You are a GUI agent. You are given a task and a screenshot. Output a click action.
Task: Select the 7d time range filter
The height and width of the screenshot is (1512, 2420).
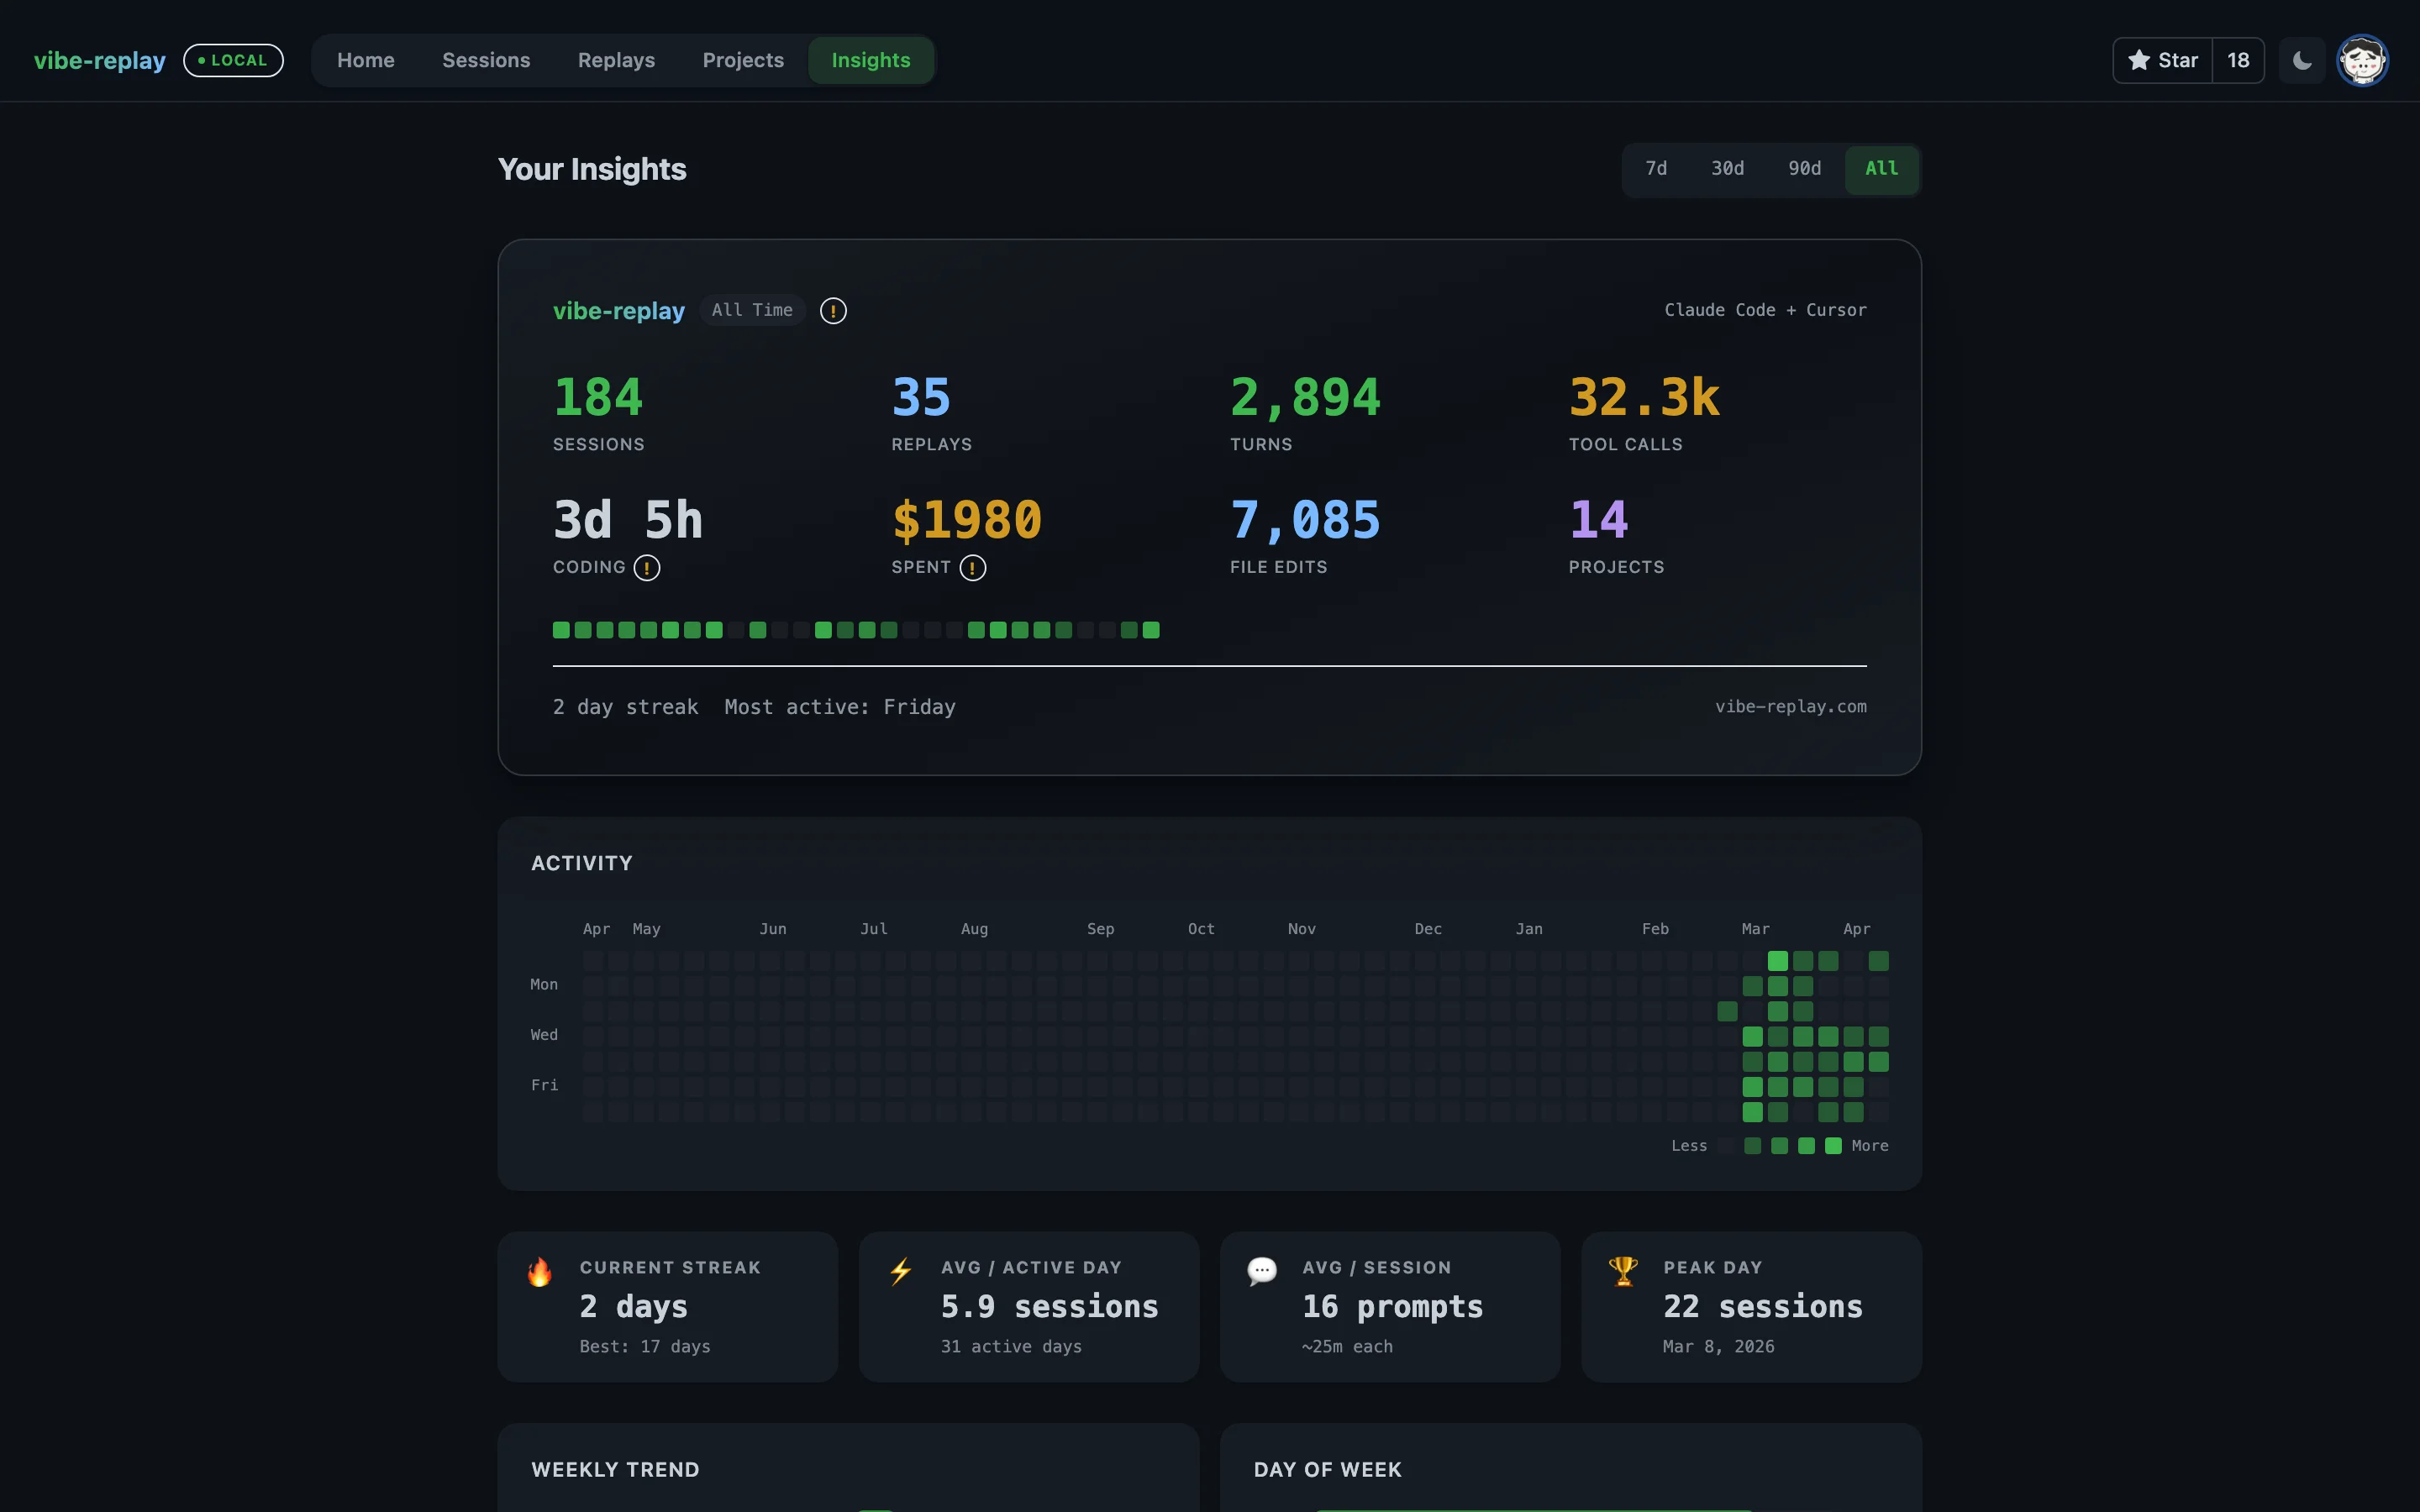coord(1656,169)
